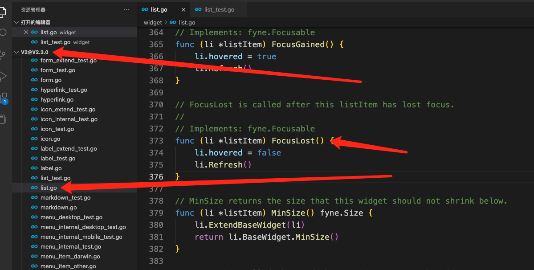Screen dimensions: 534x270
Task: Collapse the V2@V2.3.0 folder section
Action: [74, 52]
